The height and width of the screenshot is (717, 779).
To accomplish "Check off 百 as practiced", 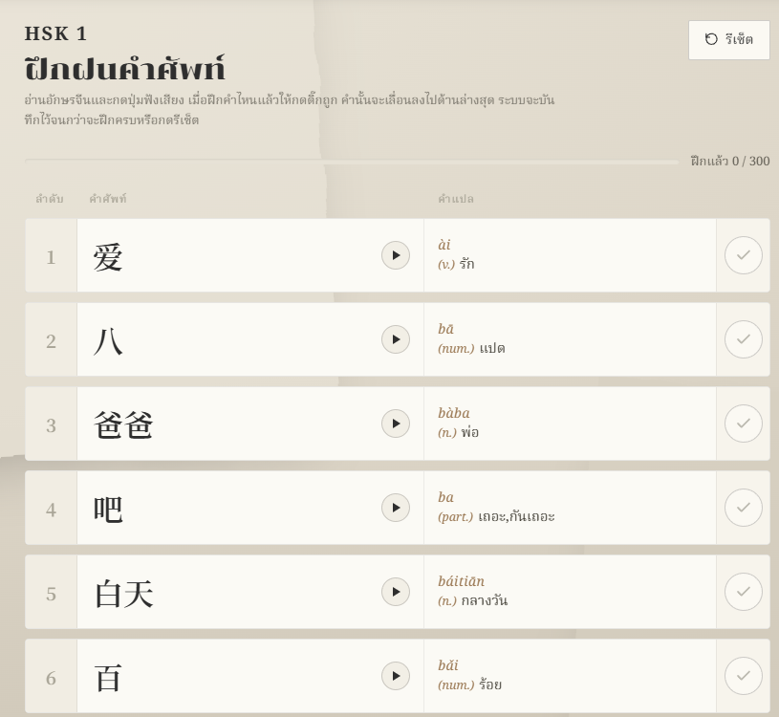I will tap(744, 676).
